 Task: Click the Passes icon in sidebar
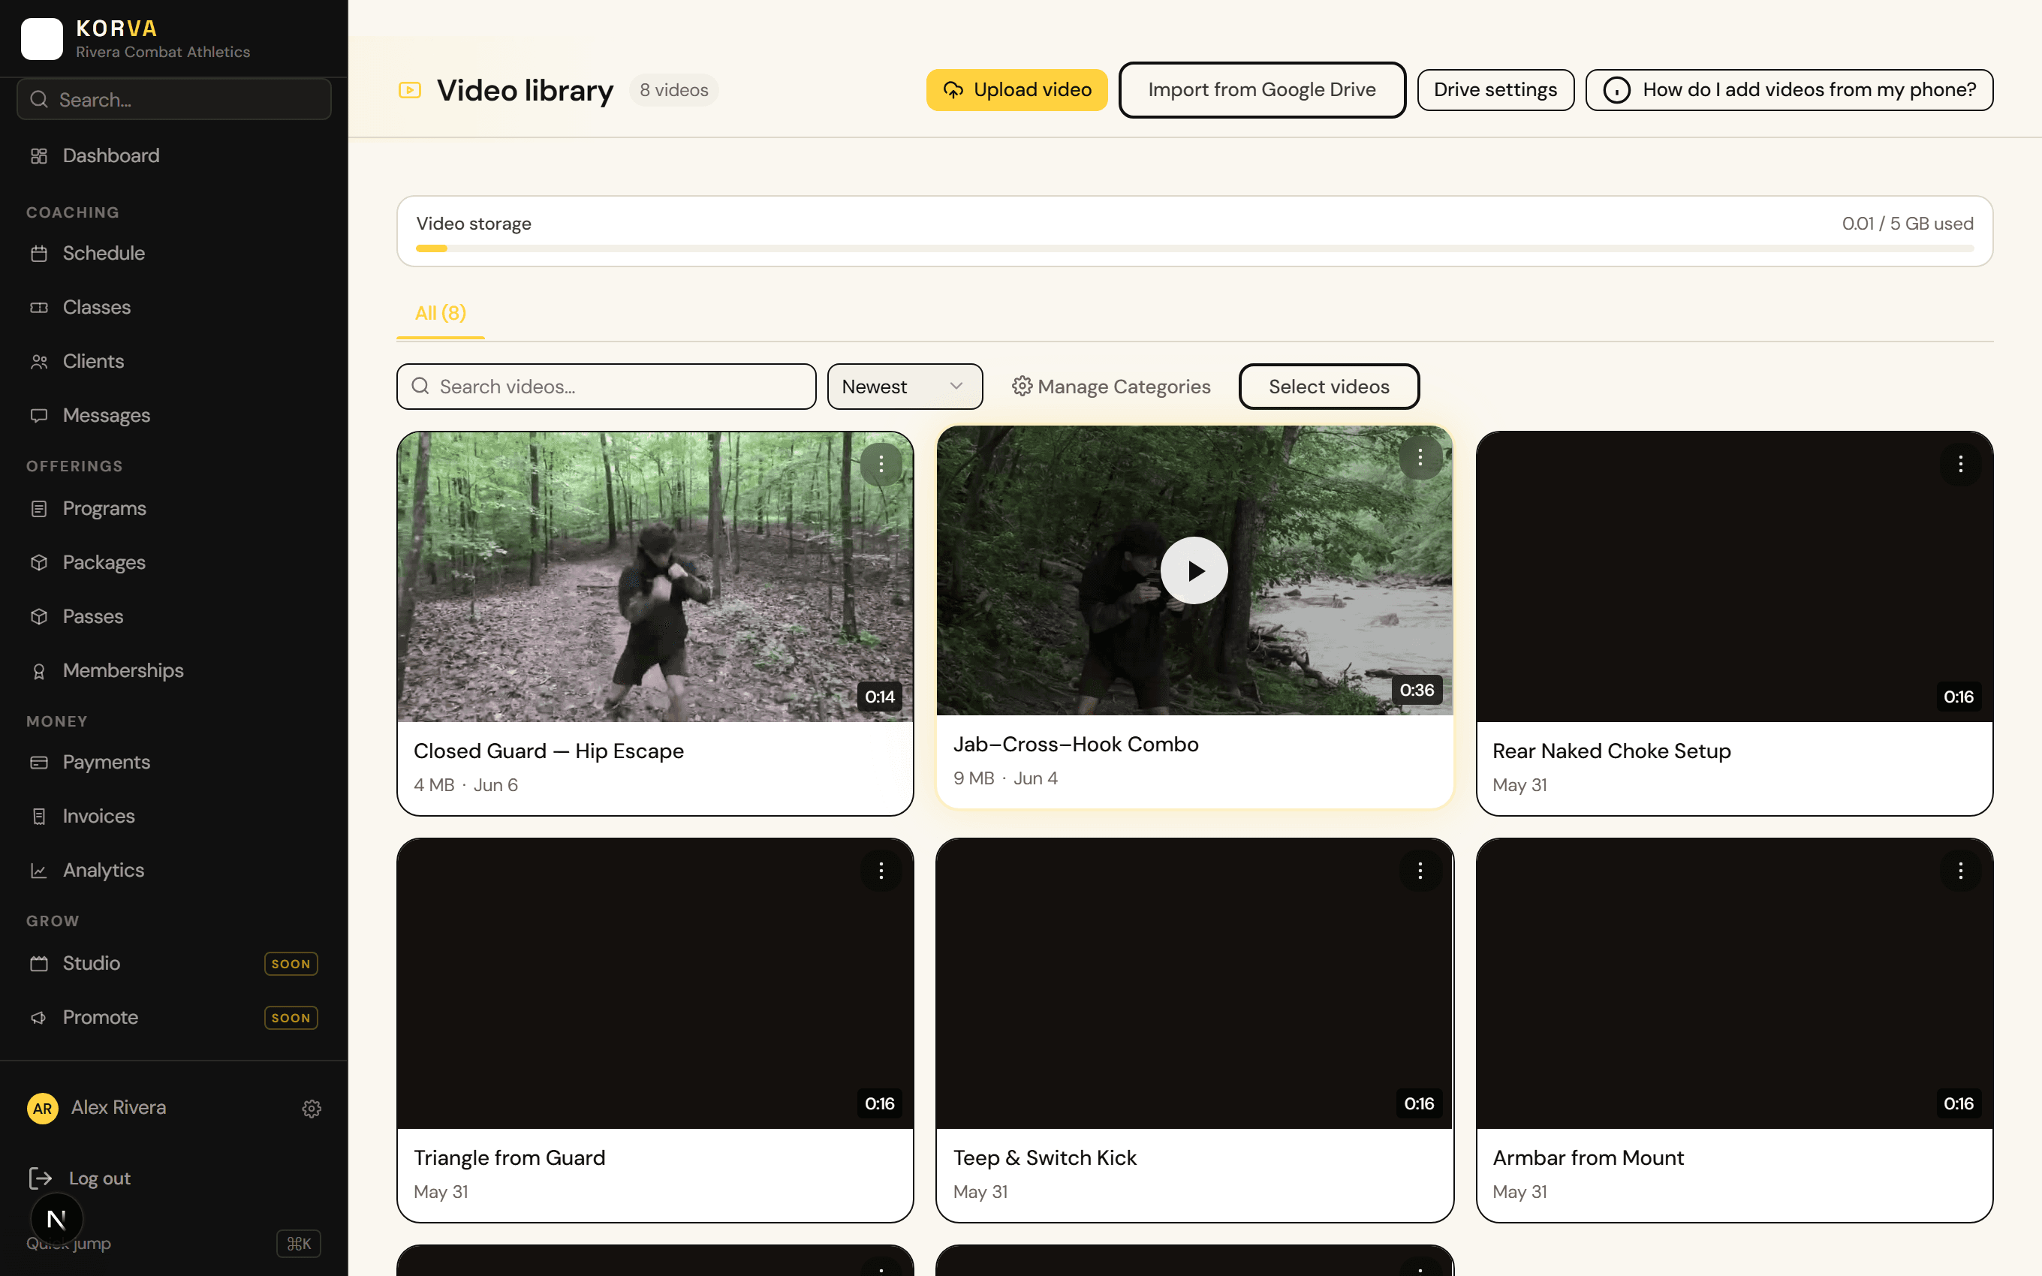[39, 616]
